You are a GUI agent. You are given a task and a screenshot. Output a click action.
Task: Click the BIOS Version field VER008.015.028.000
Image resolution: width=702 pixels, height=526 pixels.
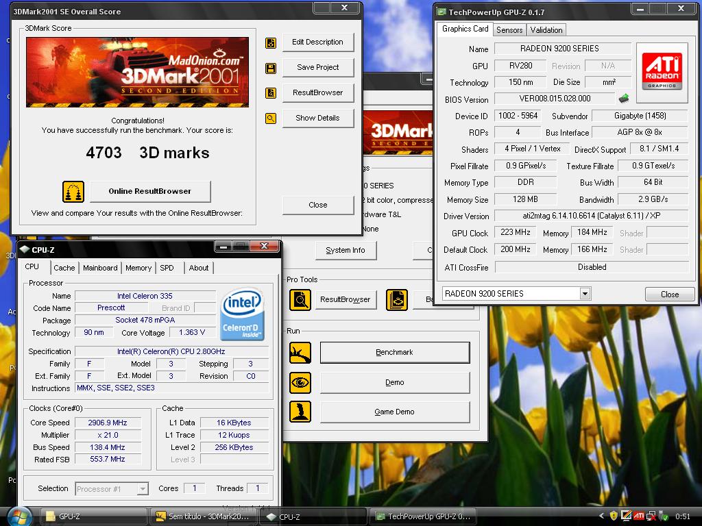coord(555,99)
